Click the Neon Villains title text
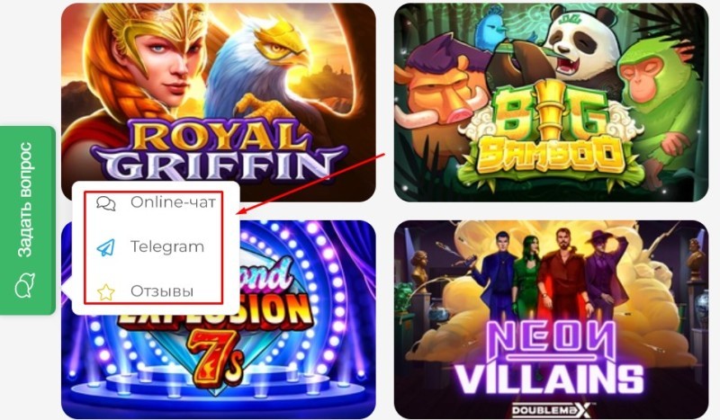Image resolution: width=720 pixels, height=420 pixels. pyautogui.click(x=550, y=362)
